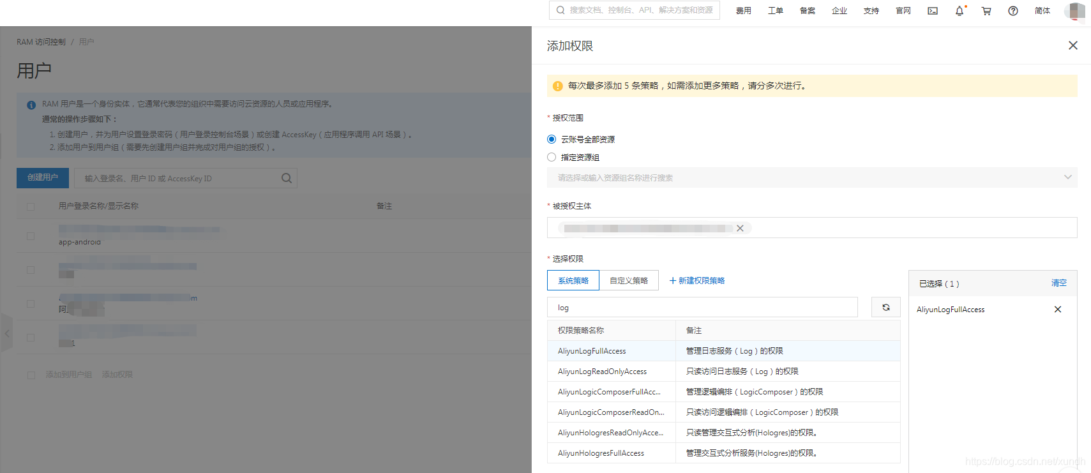Click 清空 to clear selected policies
This screenshot has width=1091, height=473.
1059,283
